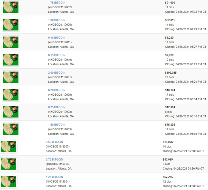
Task: Click the 1.25 BITCOIN auction title
Action: [x=54, y=177]
